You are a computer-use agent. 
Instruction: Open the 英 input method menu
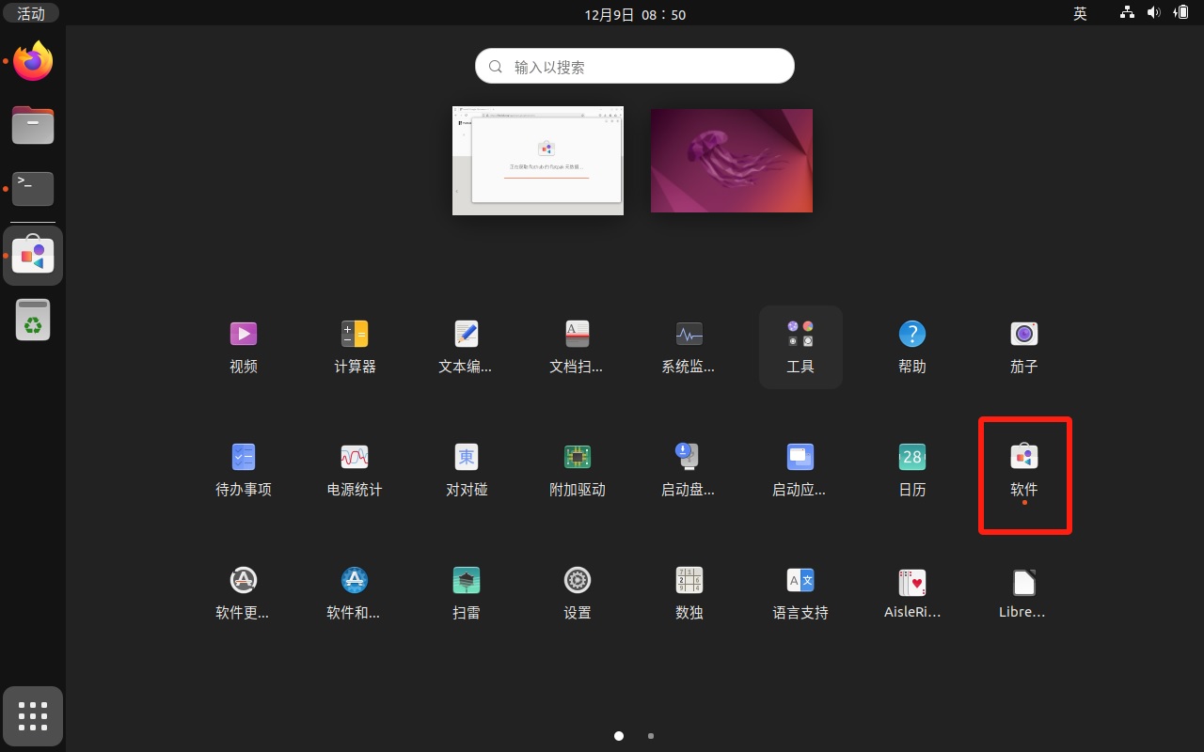1080,13
